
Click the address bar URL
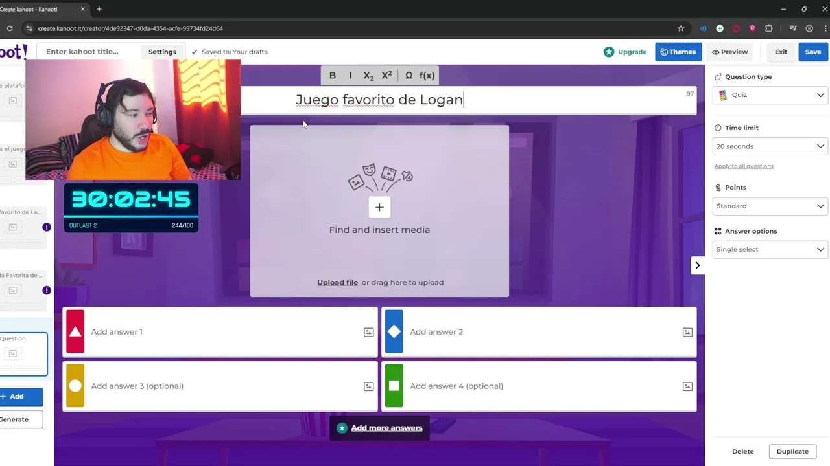pos(130,28)
